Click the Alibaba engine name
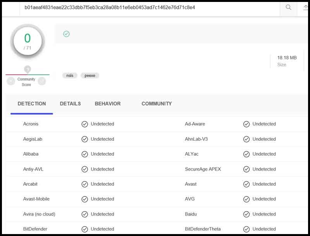The width and height of the screenshot is (310, 236). click(x=31, y=154)
